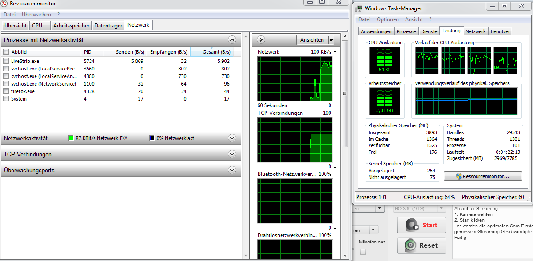Expand the TCP-Verbindungen section

[231, 154]
